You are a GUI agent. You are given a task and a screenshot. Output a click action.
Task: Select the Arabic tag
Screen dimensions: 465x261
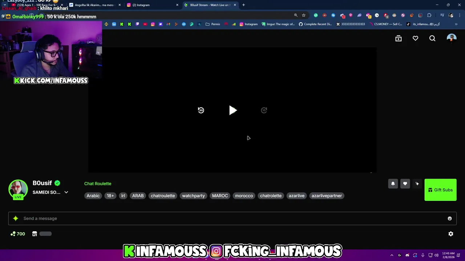point(93,196)
